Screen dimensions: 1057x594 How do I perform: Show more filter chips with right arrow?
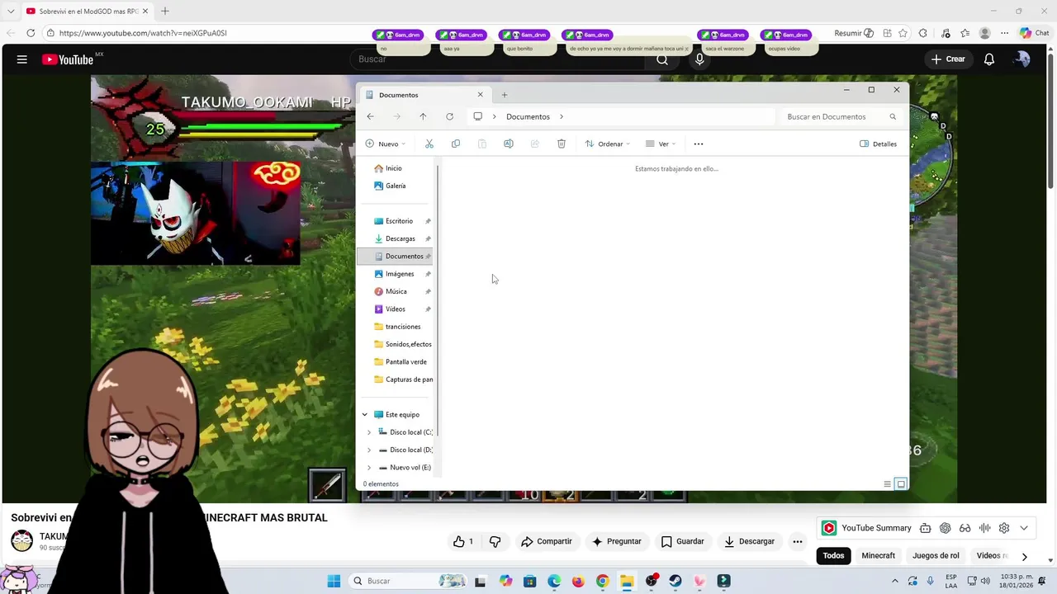click(1024, 556)
